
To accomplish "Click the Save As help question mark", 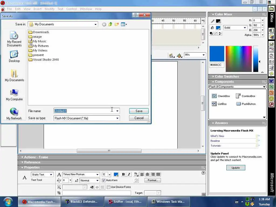I will point(135,15).
